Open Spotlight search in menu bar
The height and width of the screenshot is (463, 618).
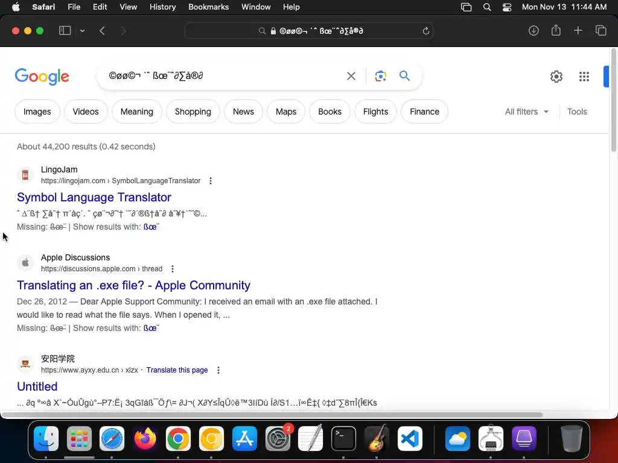[x=487, y=7]
